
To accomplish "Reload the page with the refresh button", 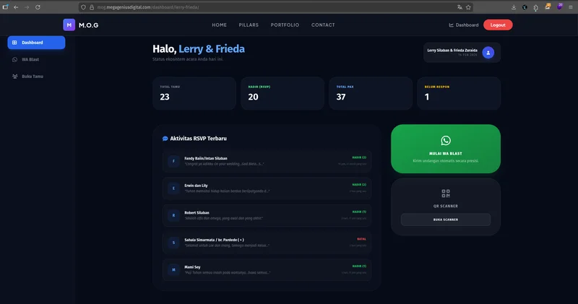I will pyautogui.click(x=39, y=6).
